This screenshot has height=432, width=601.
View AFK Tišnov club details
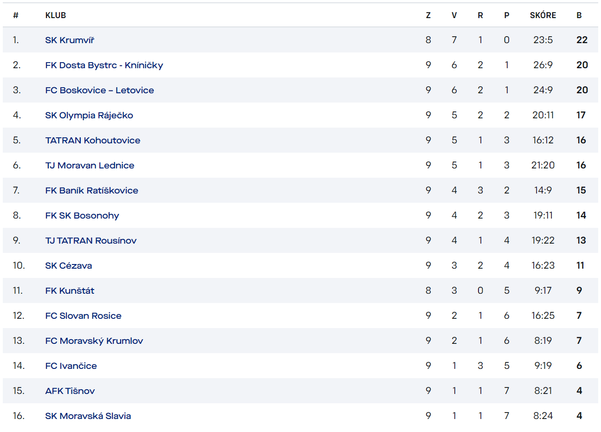(70, 391)
